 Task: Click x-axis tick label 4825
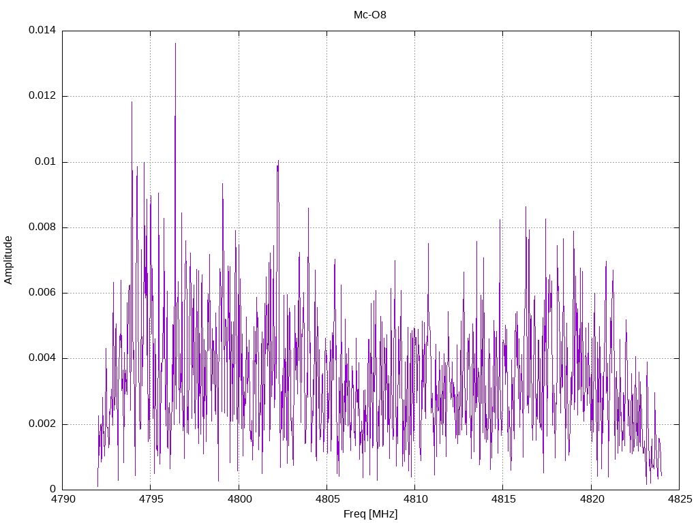(x=680, y=499)
